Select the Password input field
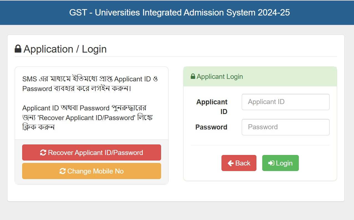 285,127
